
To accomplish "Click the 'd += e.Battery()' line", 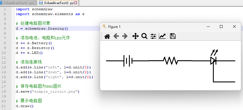I will [x=34, y=43].
